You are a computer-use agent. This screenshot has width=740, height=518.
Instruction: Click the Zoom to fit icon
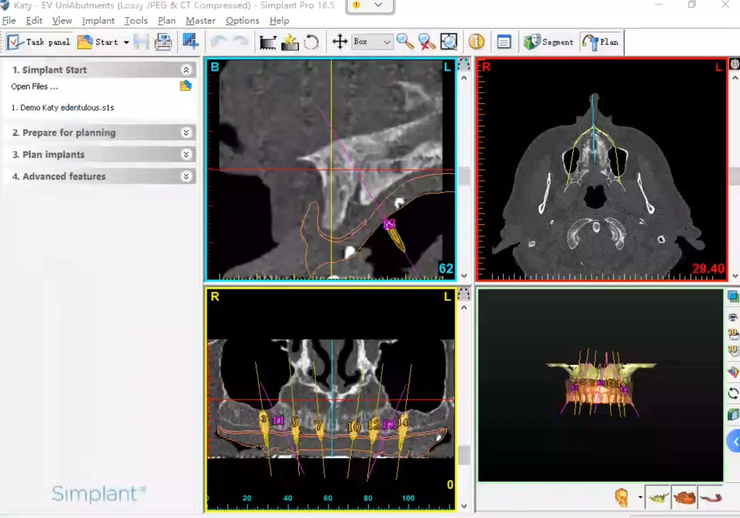pyautogui.click(x=449, y=42)
